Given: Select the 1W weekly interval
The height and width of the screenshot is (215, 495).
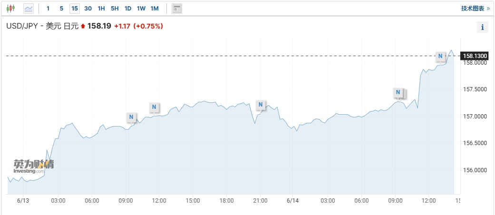Looking at the screenshot, I should [x=141, y=9].
